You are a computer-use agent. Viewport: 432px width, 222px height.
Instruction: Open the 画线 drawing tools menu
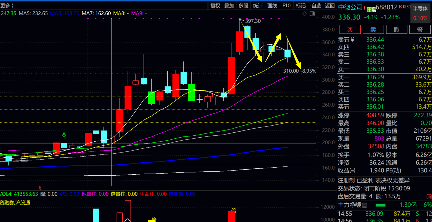(272, 5)
